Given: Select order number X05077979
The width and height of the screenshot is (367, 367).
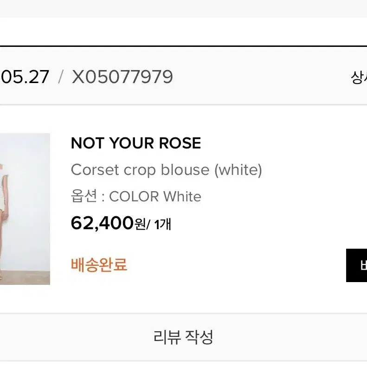Looking at the screenshot, I should 122,77.
